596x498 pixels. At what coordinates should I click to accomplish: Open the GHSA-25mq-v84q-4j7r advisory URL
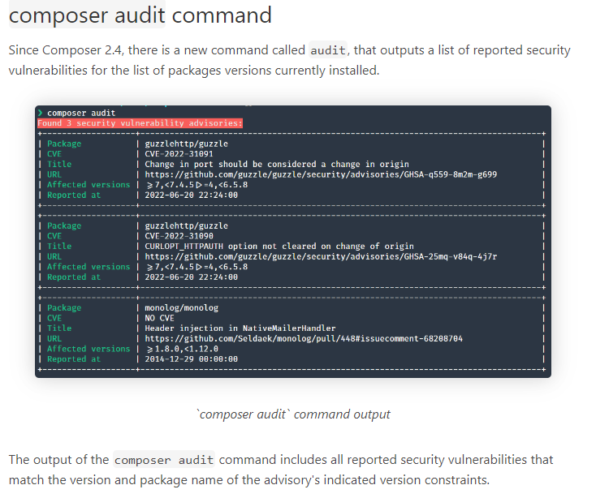[x=321, y=256]
